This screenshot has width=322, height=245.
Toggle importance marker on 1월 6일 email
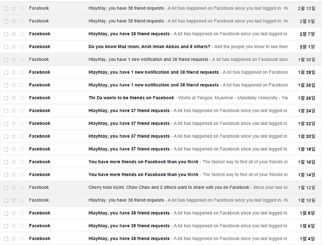tap(21, 226)
